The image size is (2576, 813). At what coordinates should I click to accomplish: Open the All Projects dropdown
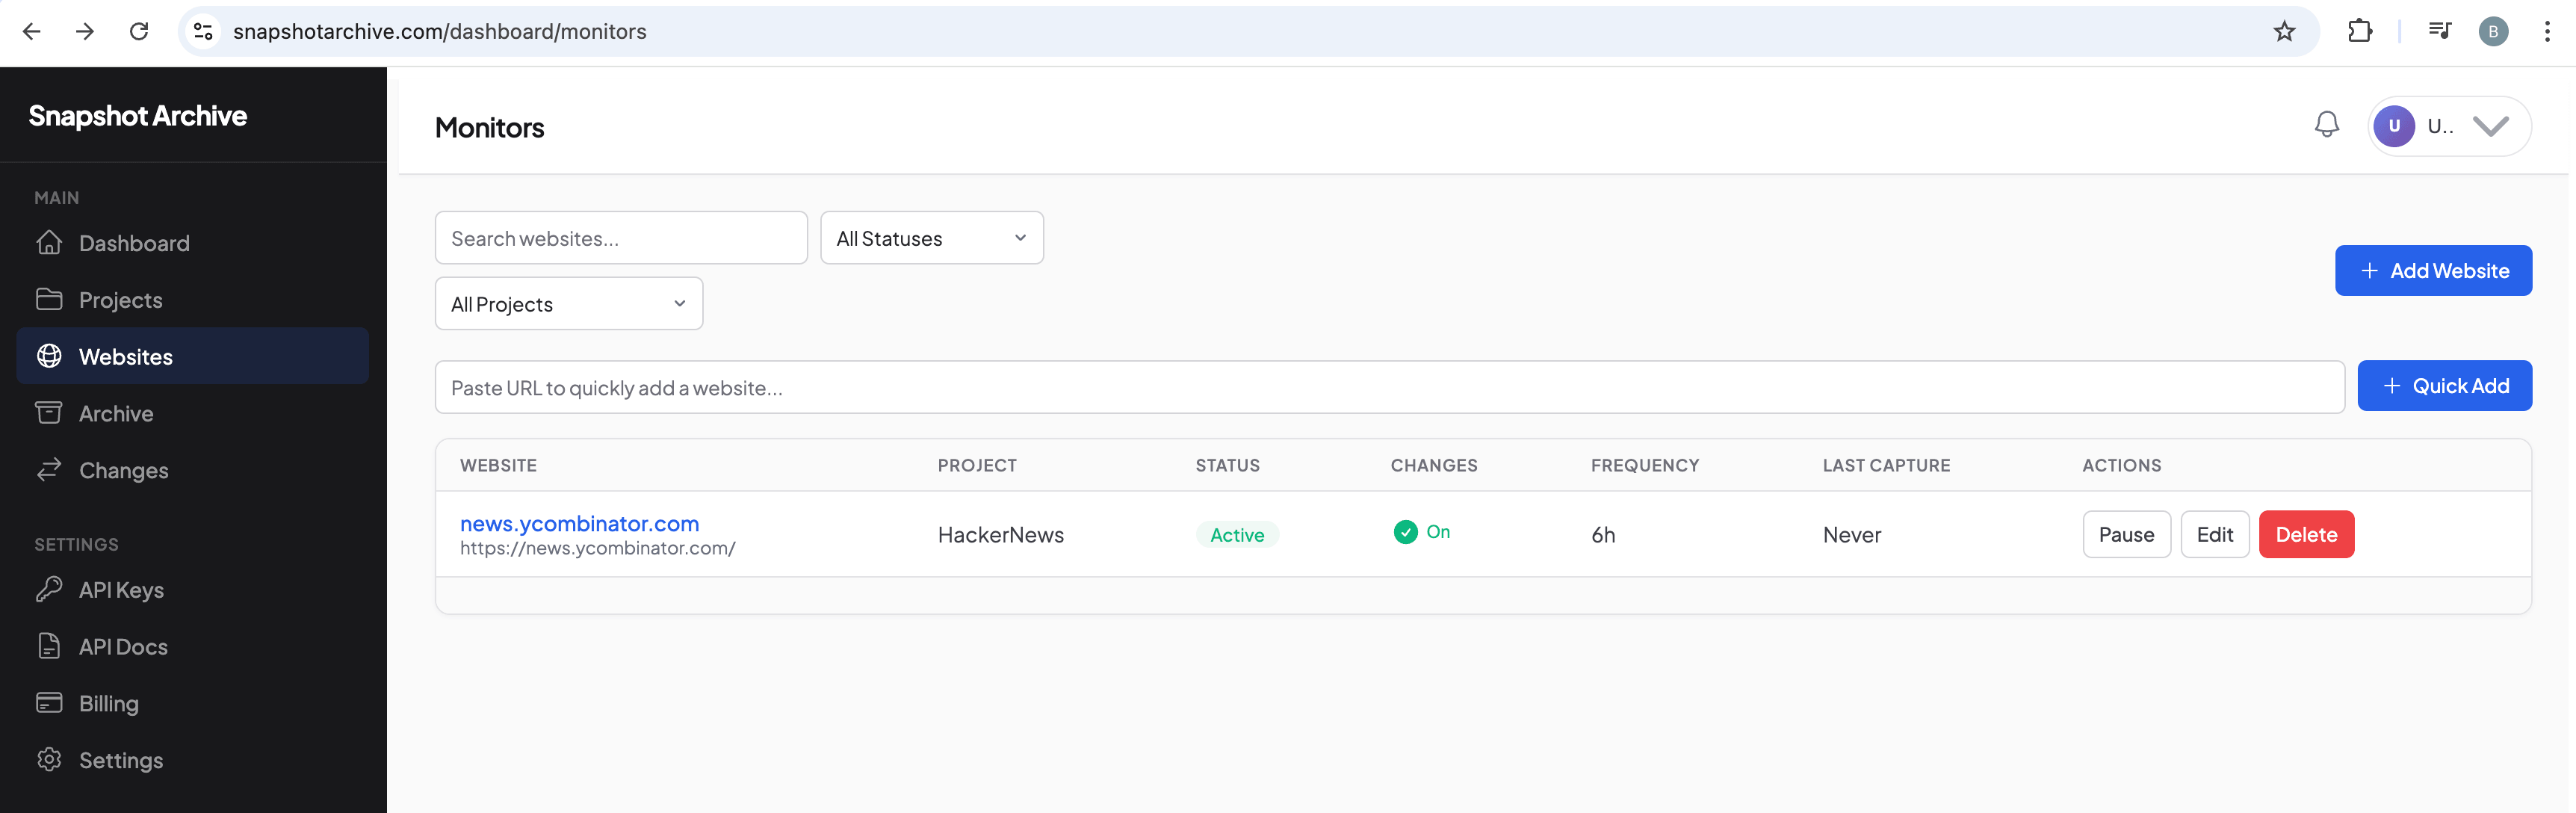click(569, 304)
